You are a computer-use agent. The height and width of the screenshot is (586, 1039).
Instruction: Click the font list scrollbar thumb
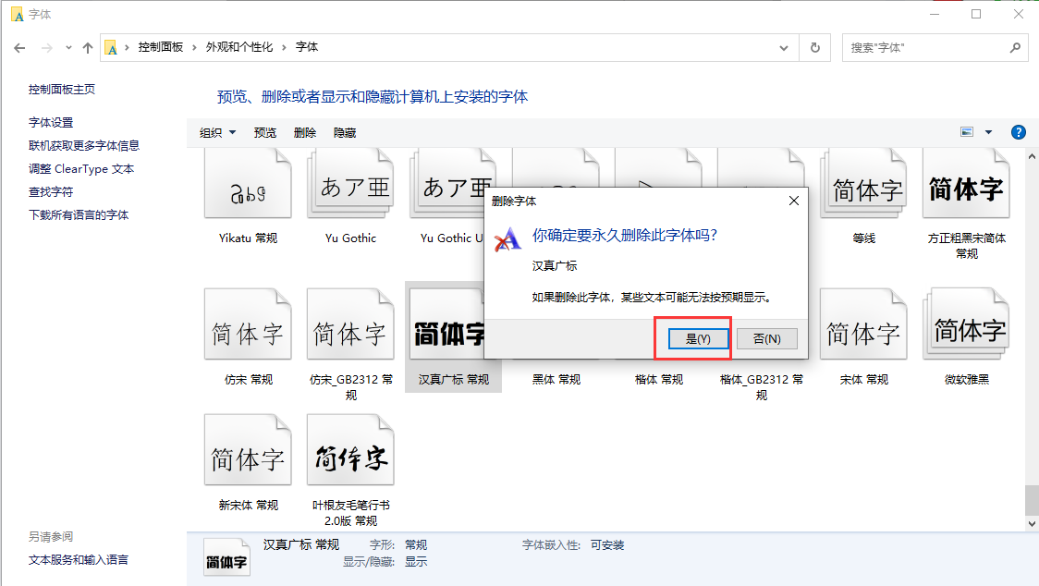(x=1032, y=500)
